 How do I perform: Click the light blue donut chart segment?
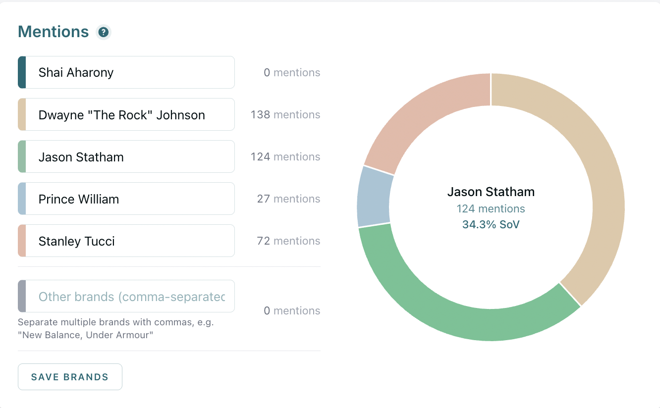point(374,197)
